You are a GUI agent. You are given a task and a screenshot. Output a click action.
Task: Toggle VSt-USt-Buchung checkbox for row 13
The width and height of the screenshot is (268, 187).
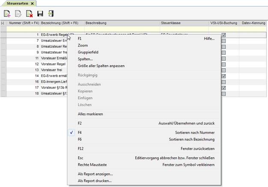(223, 70)
